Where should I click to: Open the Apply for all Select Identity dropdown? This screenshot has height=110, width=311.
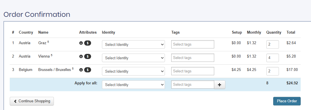[133, 85]
